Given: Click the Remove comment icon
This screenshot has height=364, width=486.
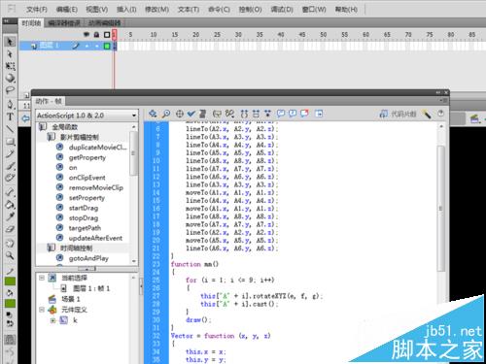Looking at the screenshot, I should tap(304, 114).
